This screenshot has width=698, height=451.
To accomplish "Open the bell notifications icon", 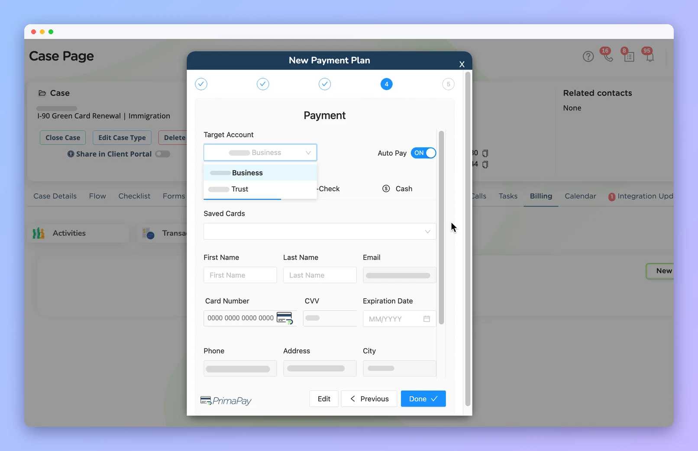I will [x=650, y=57].
